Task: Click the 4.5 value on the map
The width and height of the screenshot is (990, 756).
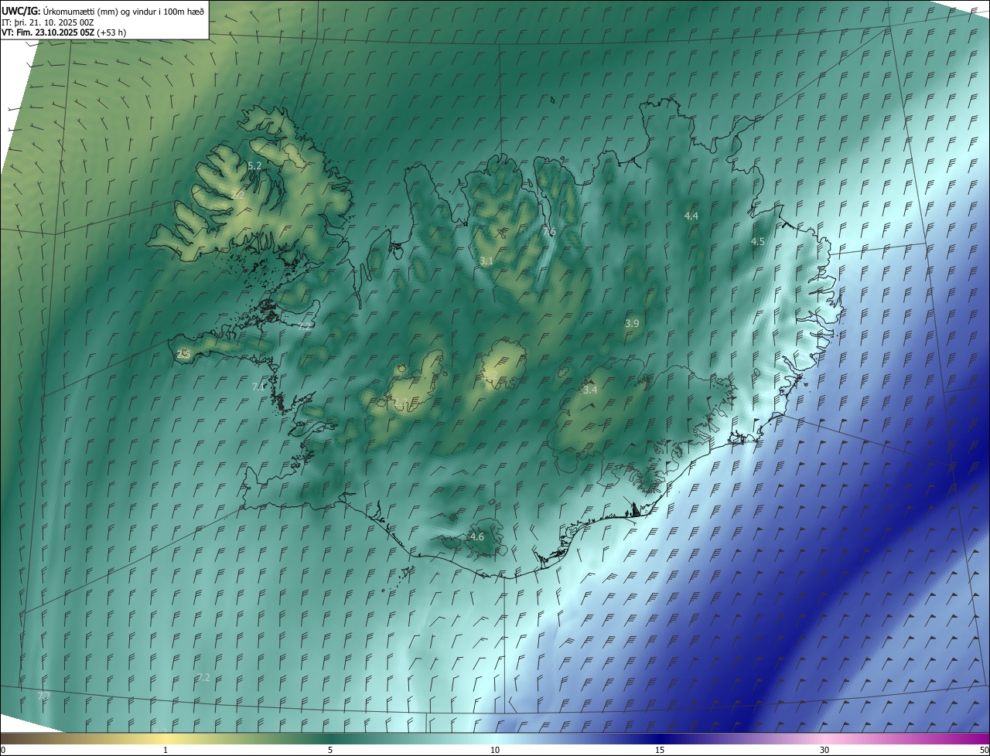Action: coord(758,242)
